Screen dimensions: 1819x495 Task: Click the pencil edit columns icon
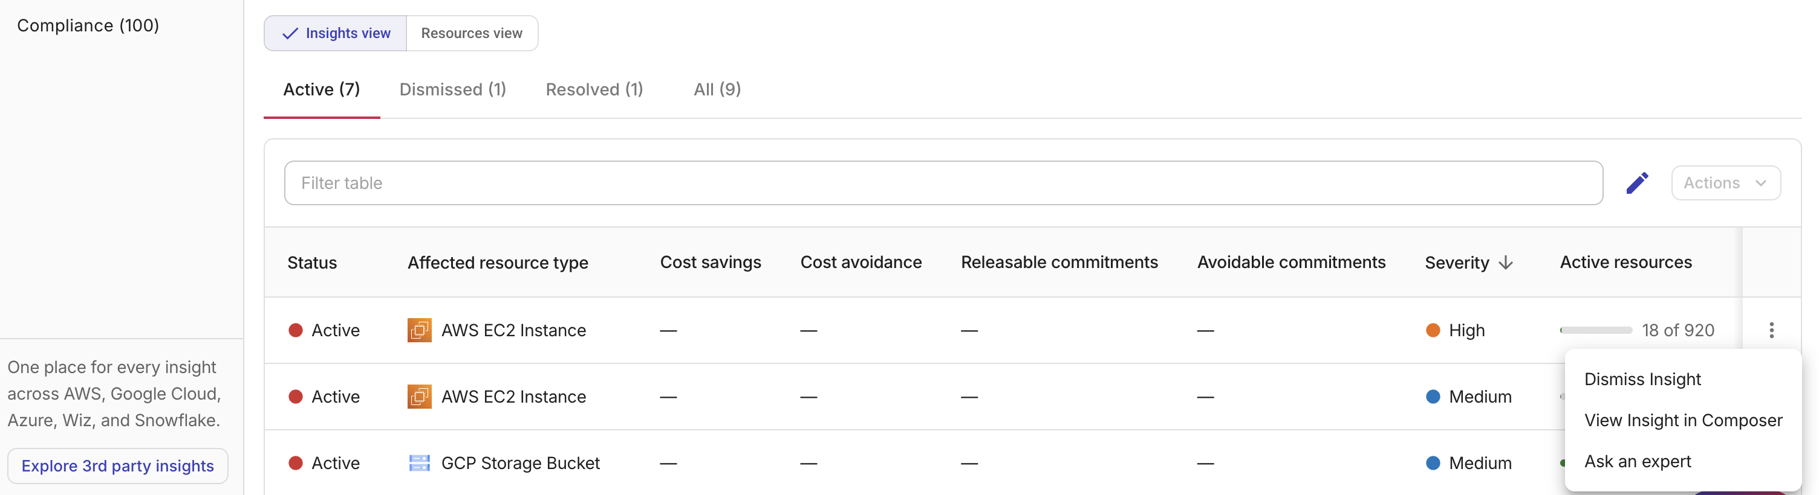point(1637,184)
